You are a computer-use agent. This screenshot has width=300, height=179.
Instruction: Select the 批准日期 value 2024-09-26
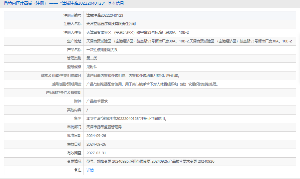[x=96, y=136]
